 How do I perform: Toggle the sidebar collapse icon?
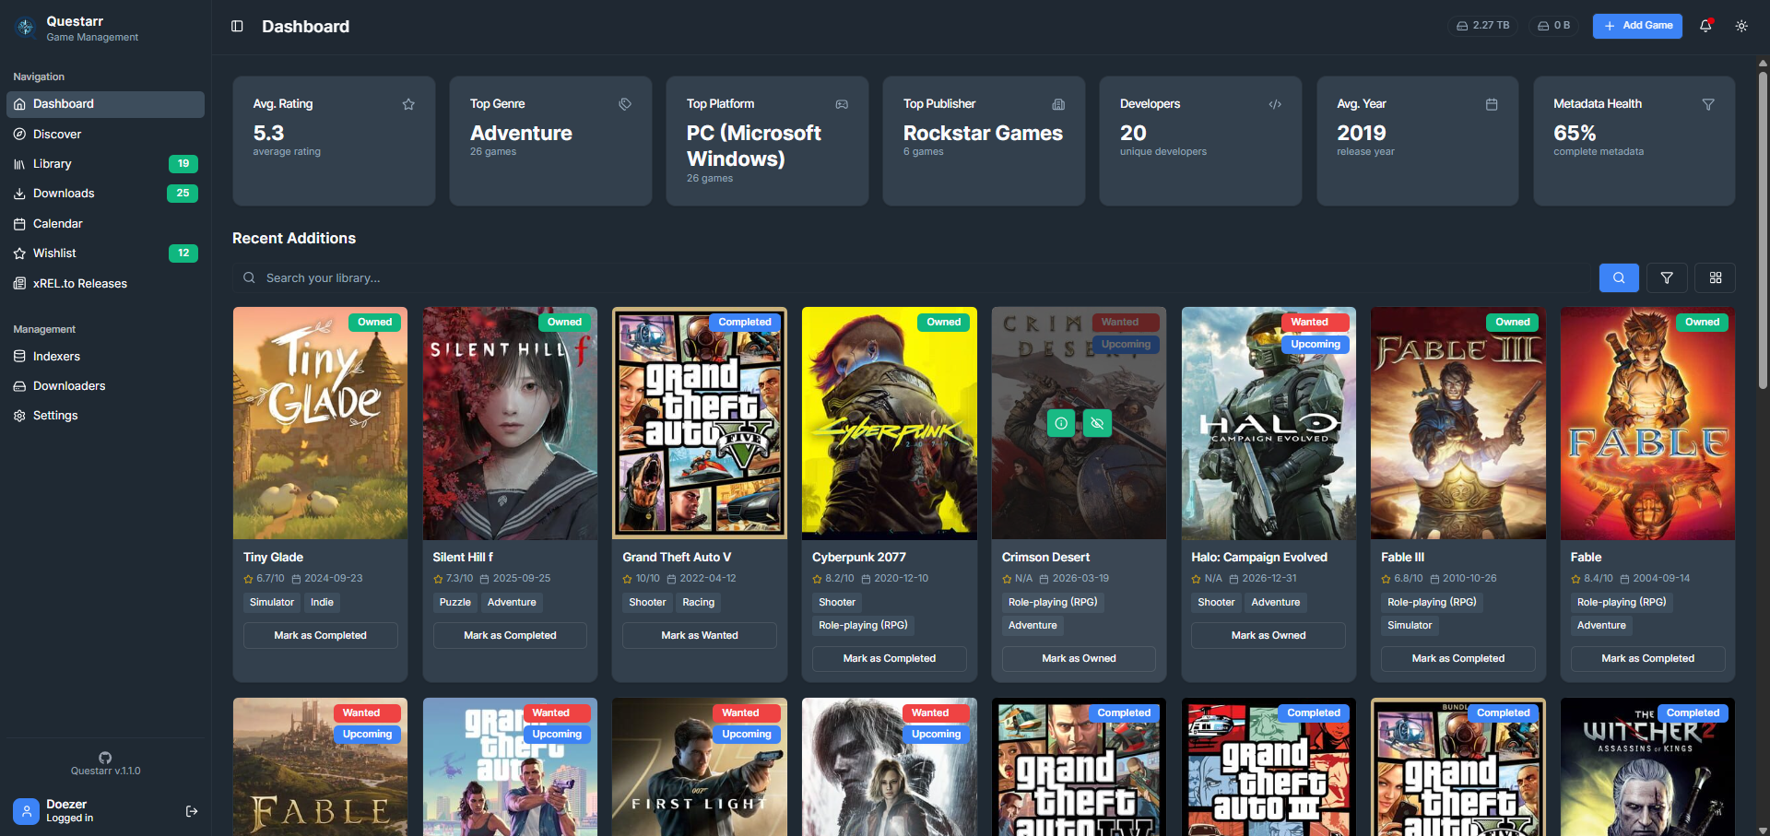[x=237, y=27]
